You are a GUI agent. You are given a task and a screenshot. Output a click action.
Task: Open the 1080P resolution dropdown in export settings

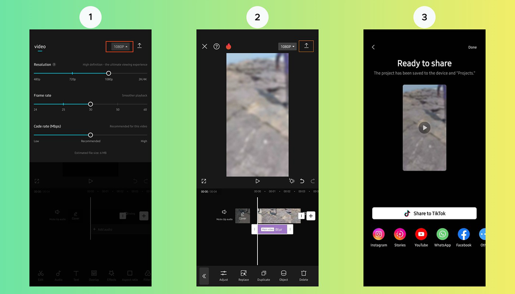pos(119,46)
